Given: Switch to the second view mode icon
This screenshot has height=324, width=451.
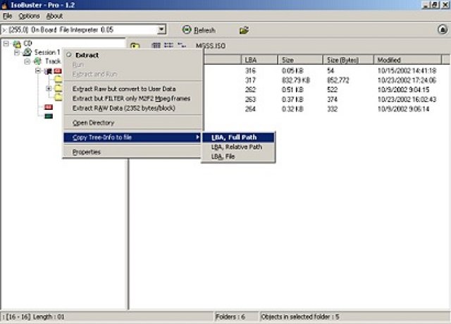Looking at the screenshot, I should pyautogui.click(x=168, y=45).
